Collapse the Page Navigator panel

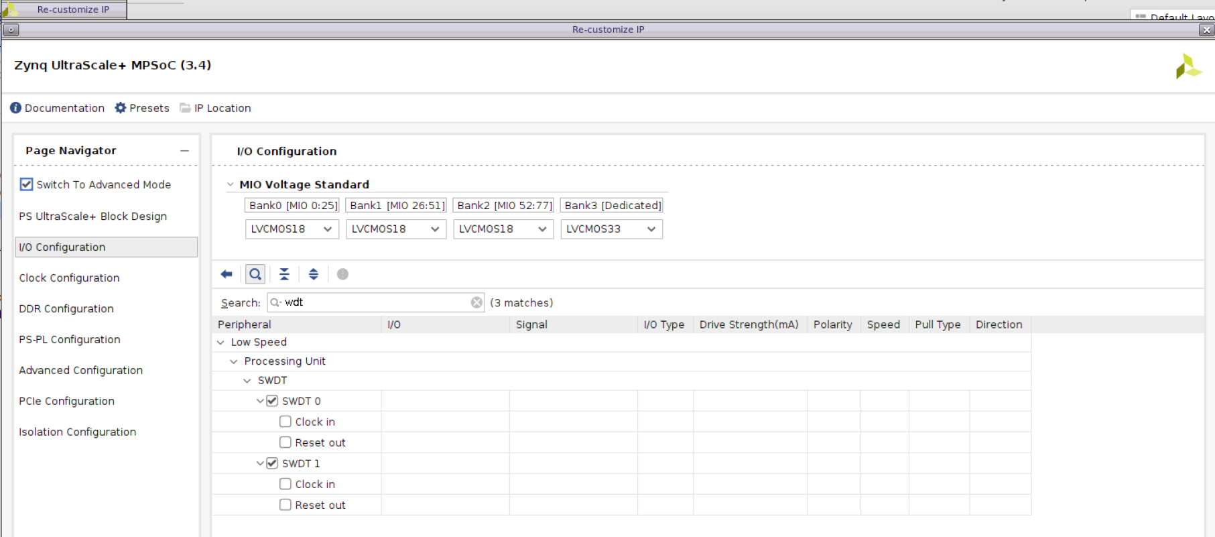(x=184, y=151)
